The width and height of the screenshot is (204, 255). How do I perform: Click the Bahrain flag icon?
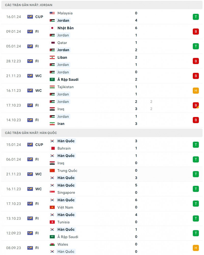click(52, 148)
